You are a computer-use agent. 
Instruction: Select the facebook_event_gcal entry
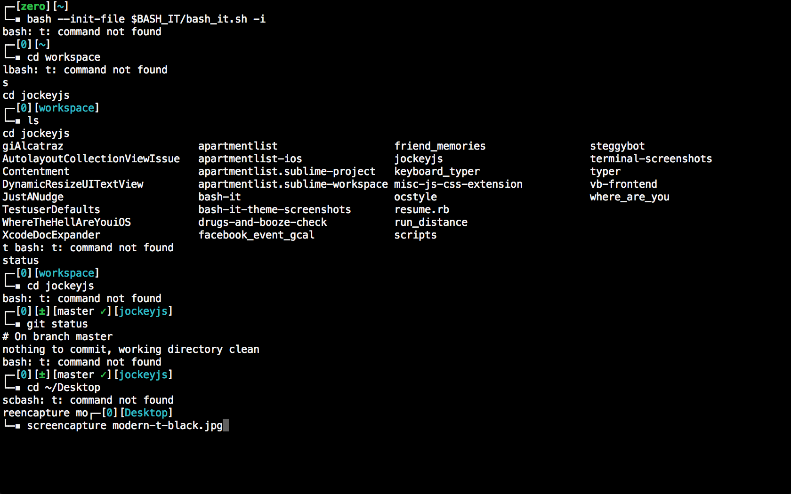(x=256, y=235)
